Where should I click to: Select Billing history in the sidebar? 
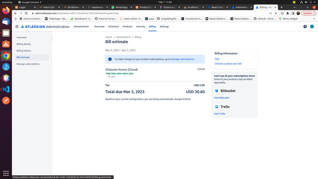pos(24,51)
